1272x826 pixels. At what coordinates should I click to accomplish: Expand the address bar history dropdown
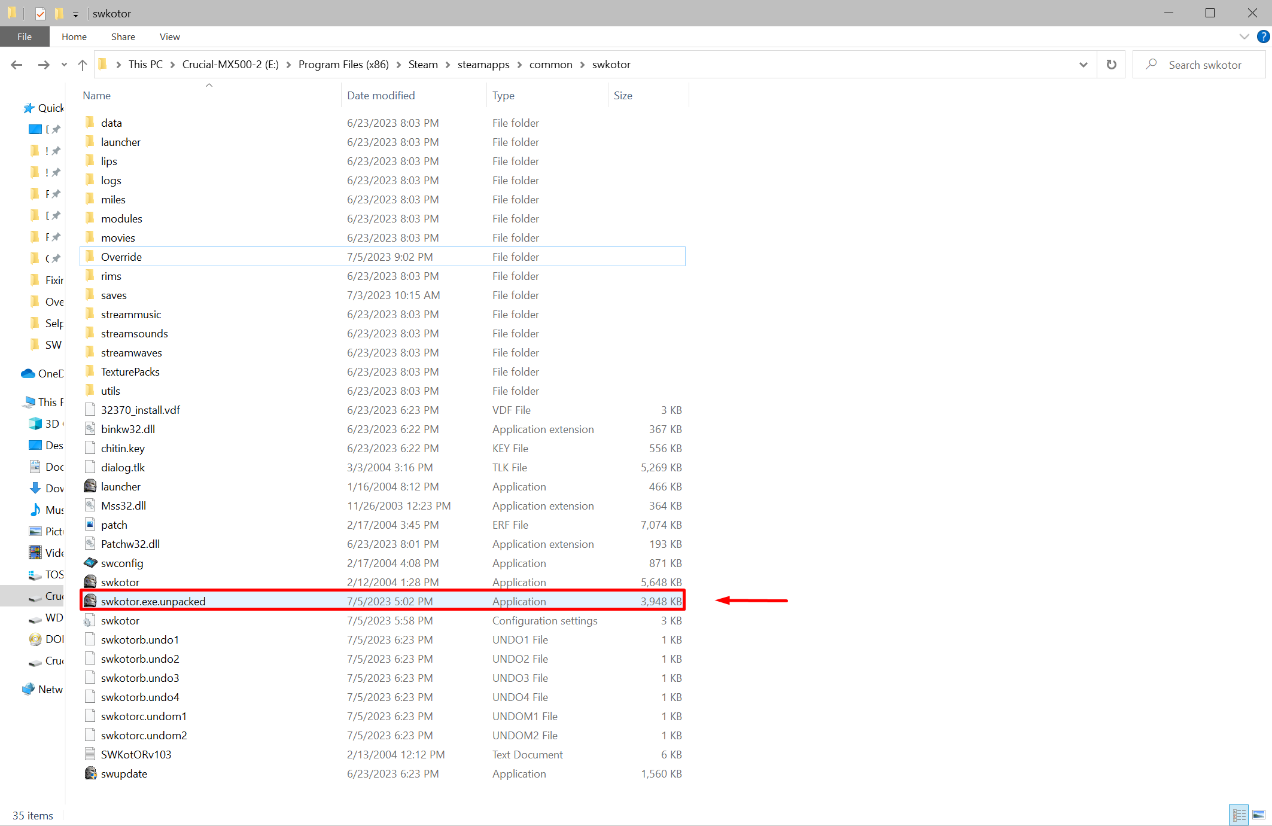[x=1083, y=65]
